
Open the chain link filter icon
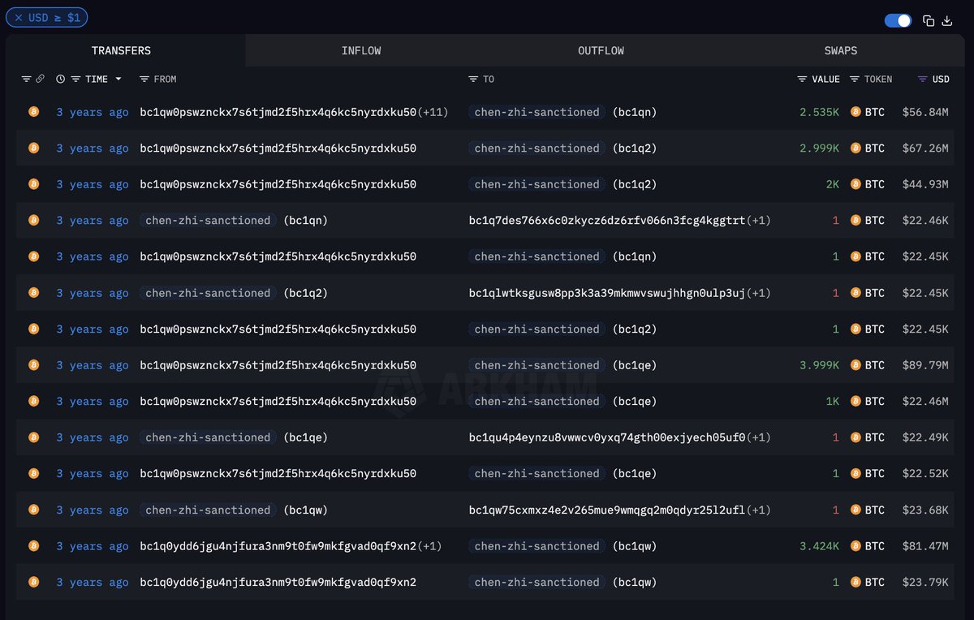coord(40,79)
